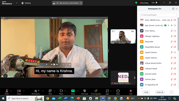
Task: Open the Apps menu icon
Action: tap(107, 91)
